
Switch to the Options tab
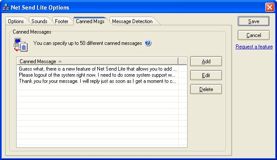[16, 21]
